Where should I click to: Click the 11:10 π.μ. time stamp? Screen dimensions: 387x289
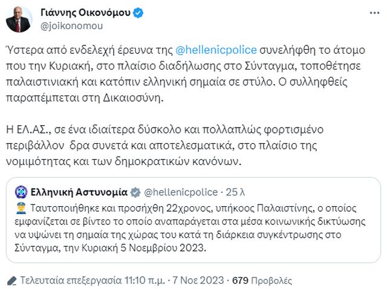(141, 280)
